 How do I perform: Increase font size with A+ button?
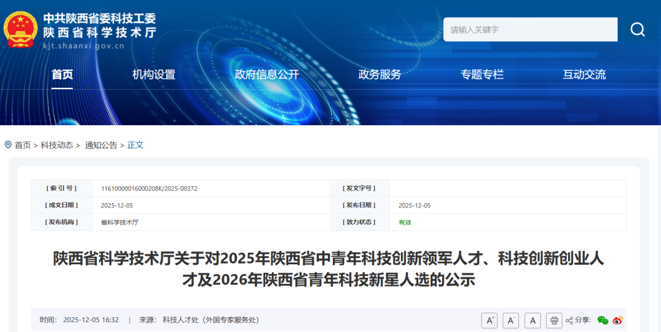pos(490,320)
